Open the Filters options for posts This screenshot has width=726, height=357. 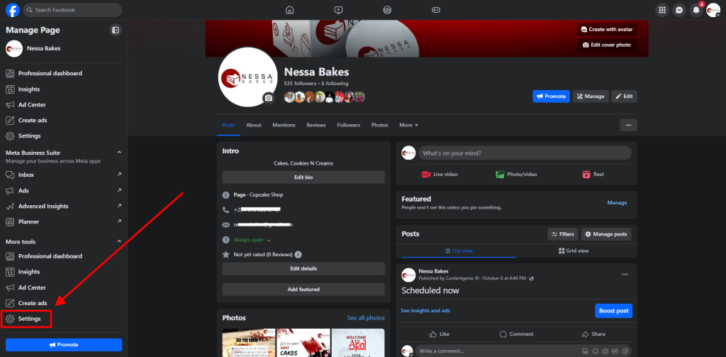(x=562, y=234)
